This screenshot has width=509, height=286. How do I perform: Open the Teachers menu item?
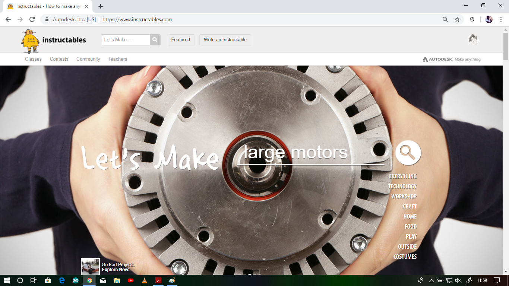click(118, 59)
